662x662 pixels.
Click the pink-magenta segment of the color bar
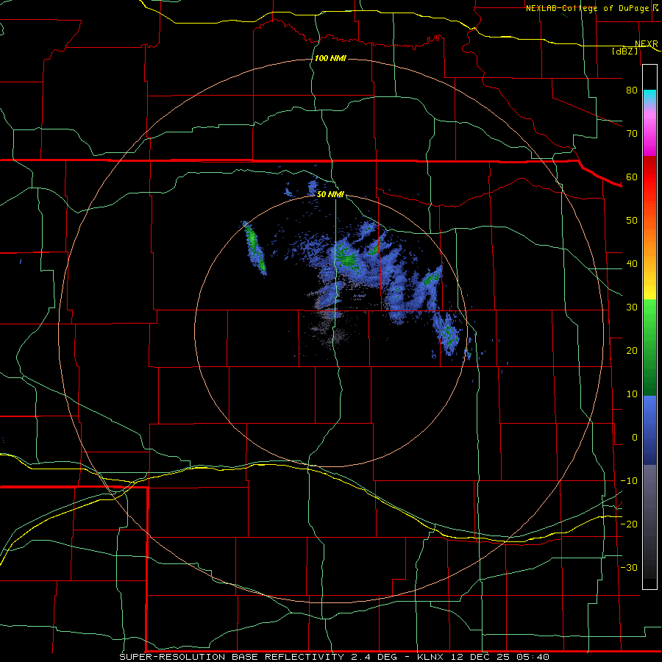(x=649, y=131)
